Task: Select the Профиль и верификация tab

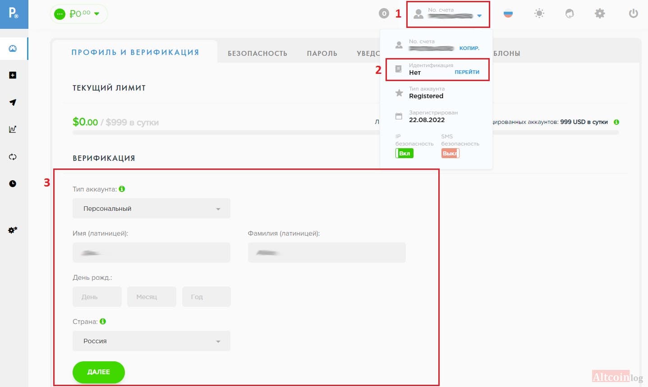Action: (135, 52)
